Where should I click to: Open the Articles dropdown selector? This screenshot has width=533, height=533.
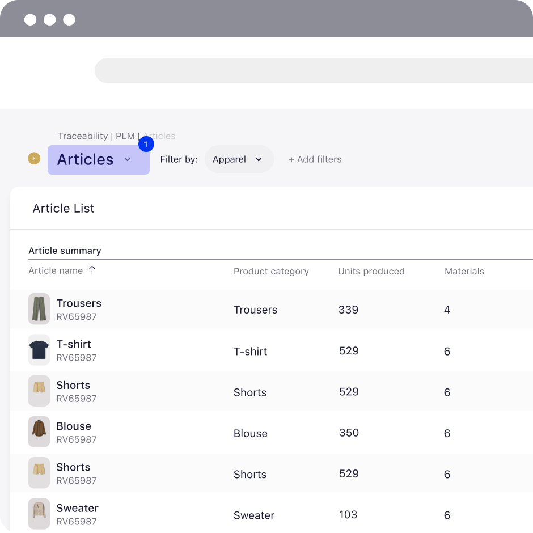click(x=99, y=160)
